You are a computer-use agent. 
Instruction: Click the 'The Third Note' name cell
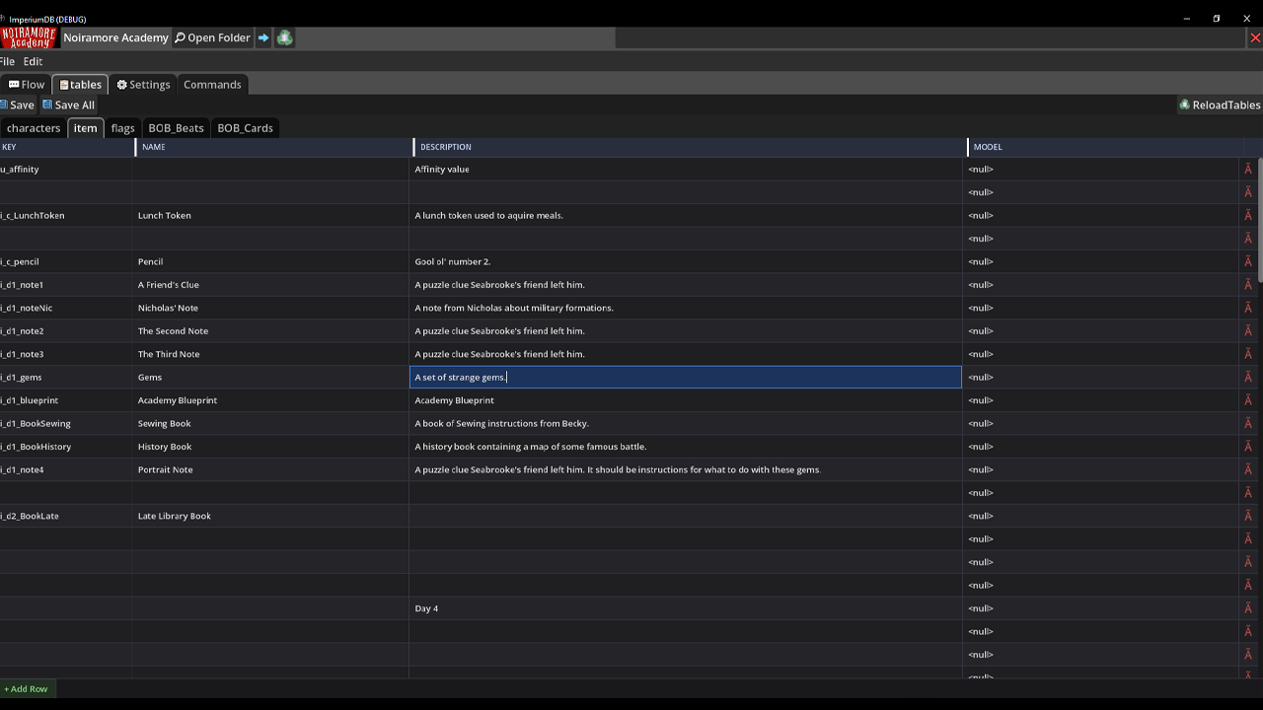(271, 354)
